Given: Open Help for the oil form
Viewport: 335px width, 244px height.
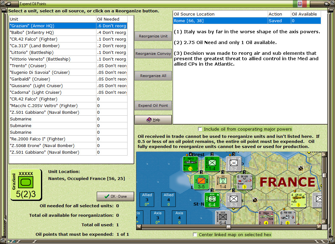Looking at the screenshot, I should coord(153,120).
